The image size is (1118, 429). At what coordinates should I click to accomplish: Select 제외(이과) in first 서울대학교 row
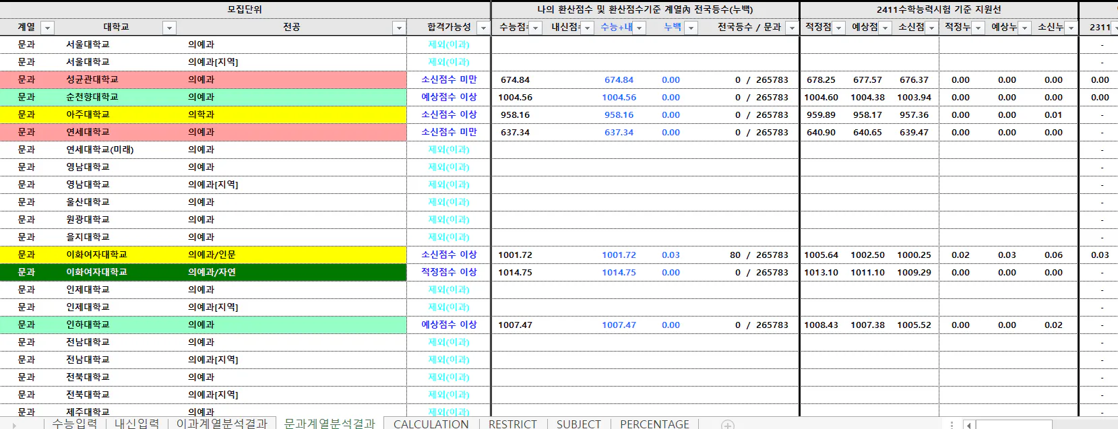[449, 44]
